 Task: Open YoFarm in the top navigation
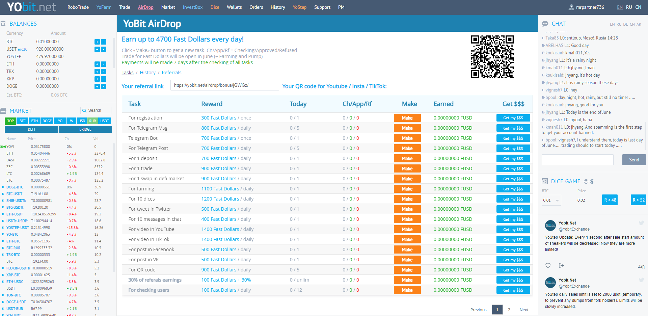tap(104, 7)
